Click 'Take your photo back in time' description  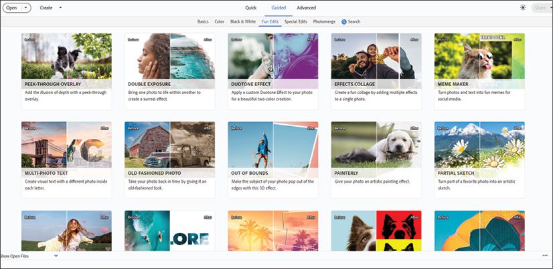[167, 185]
